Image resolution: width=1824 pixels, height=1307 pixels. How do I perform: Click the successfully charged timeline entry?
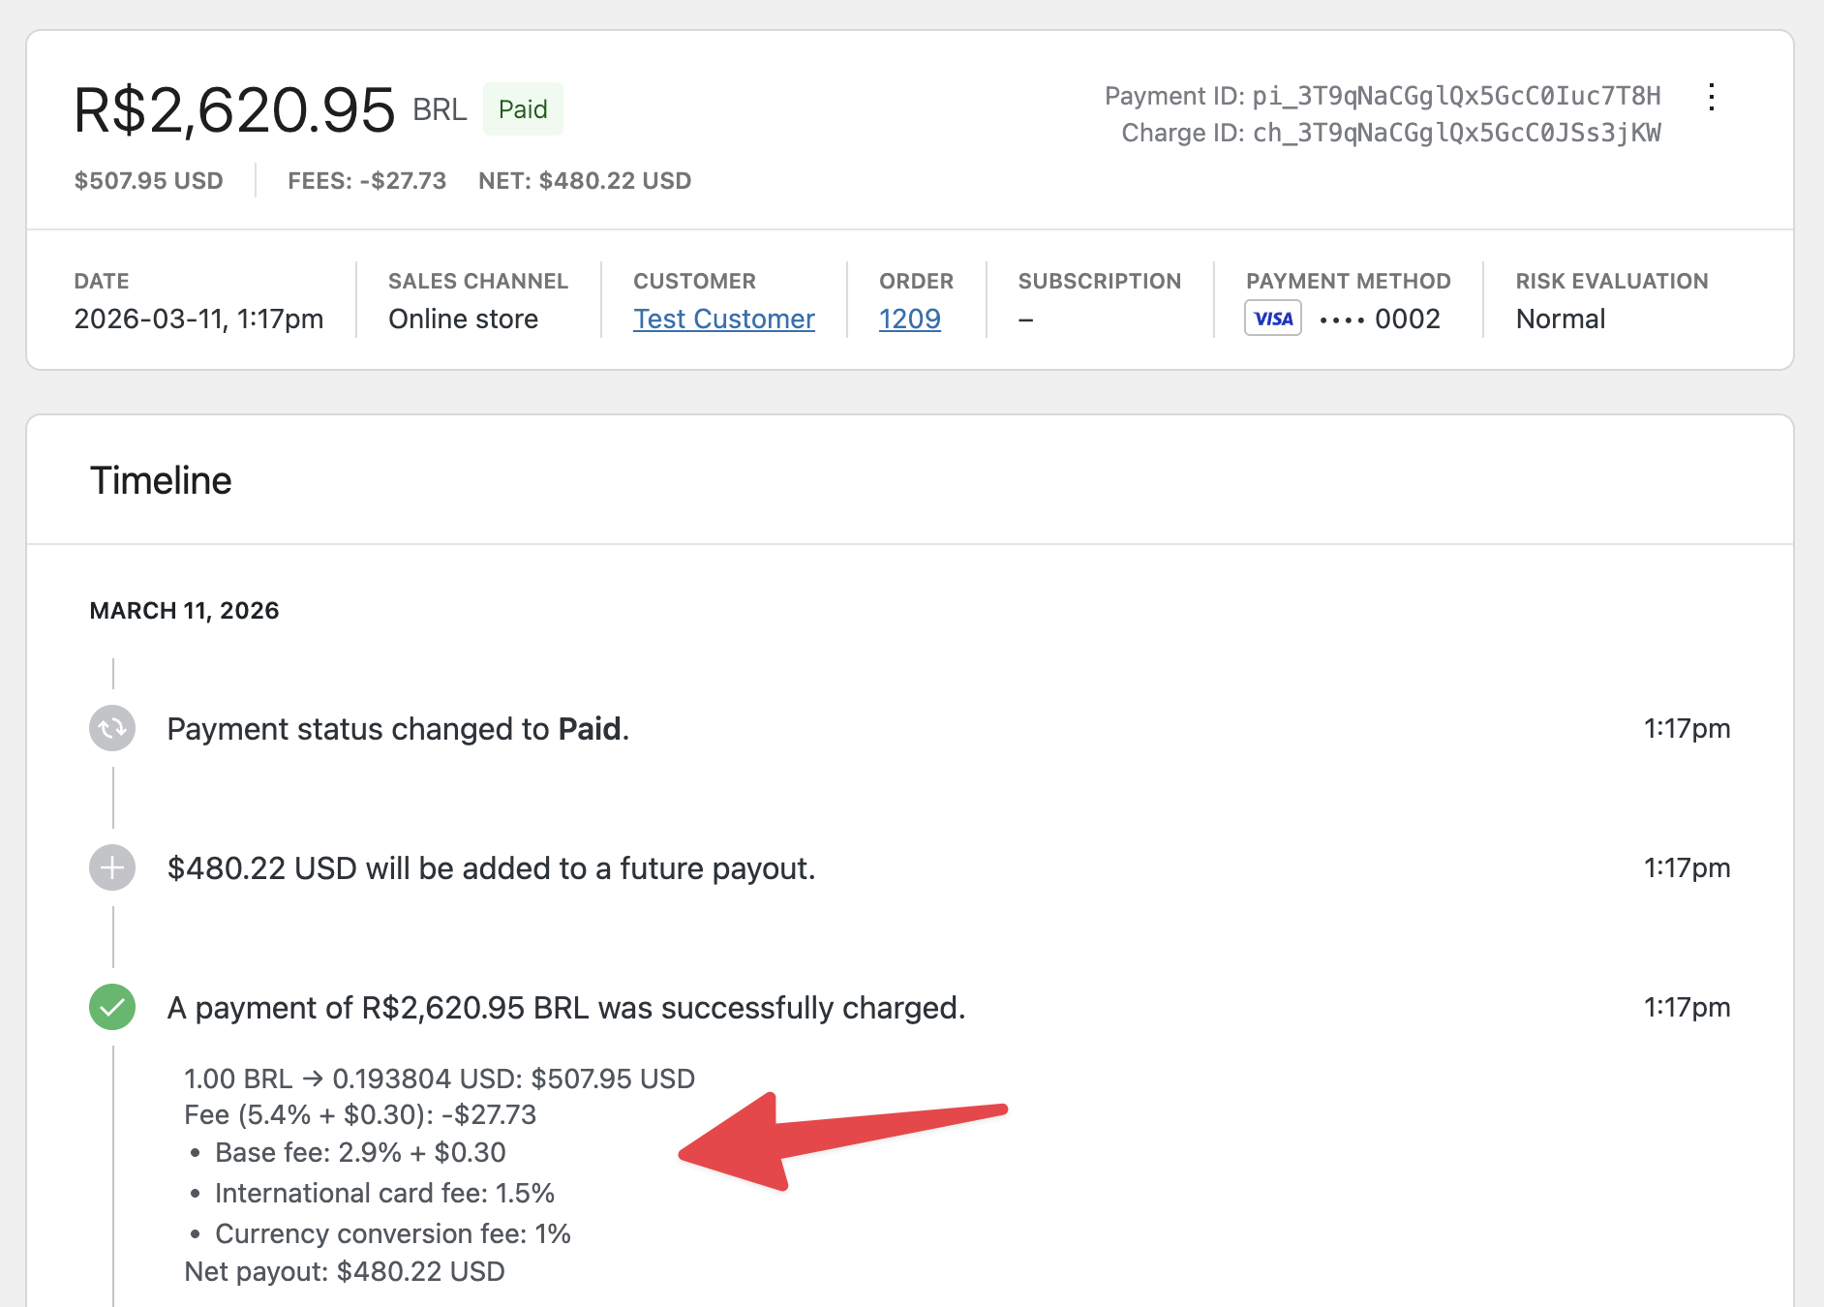pos(565,1008)
